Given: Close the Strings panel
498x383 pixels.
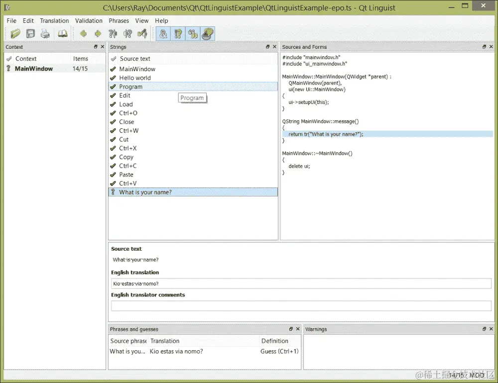Looking at the screenshot, I should [x=275, y=47].
